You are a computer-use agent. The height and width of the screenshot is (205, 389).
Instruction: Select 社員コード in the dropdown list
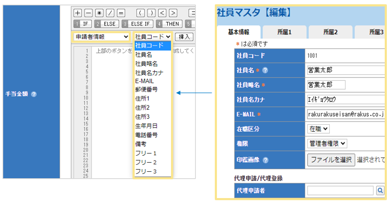153,45
